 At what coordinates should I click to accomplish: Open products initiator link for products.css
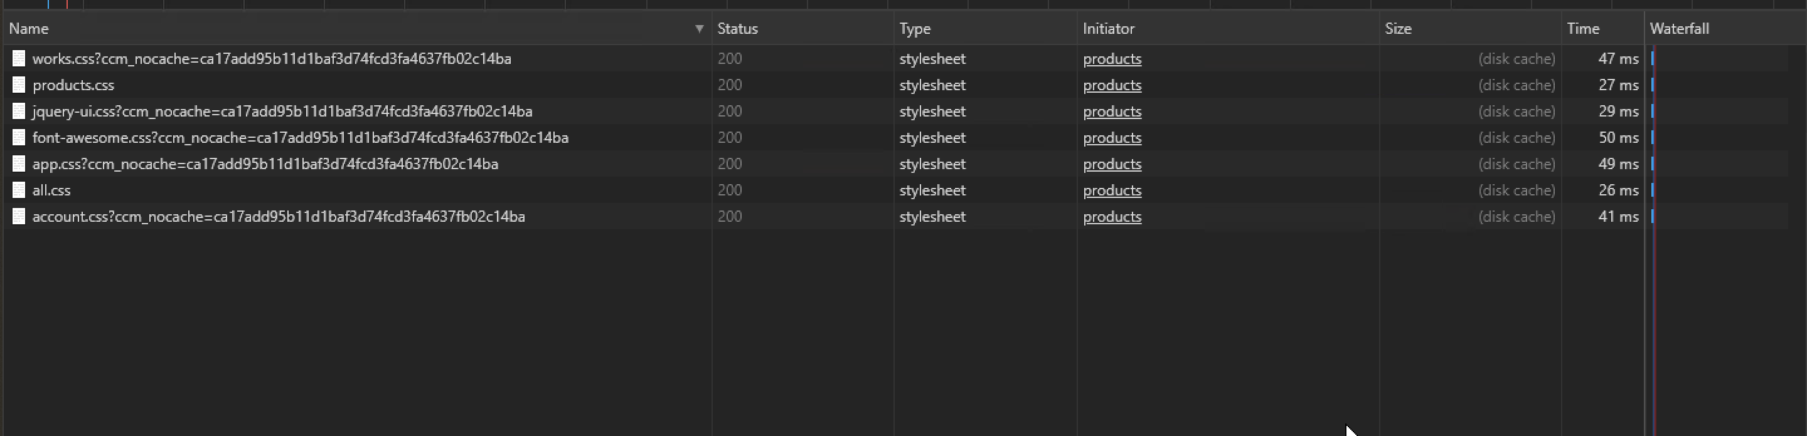coord(1112,85)
